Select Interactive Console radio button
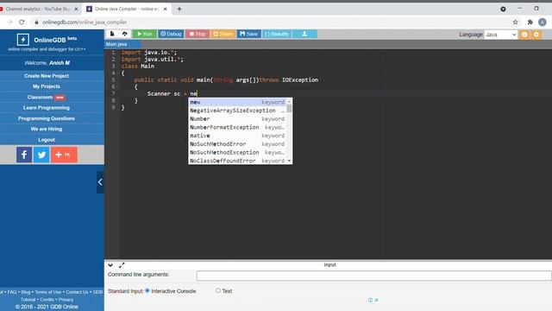Screen dimensions: 552x311 [x=147, y=290]
